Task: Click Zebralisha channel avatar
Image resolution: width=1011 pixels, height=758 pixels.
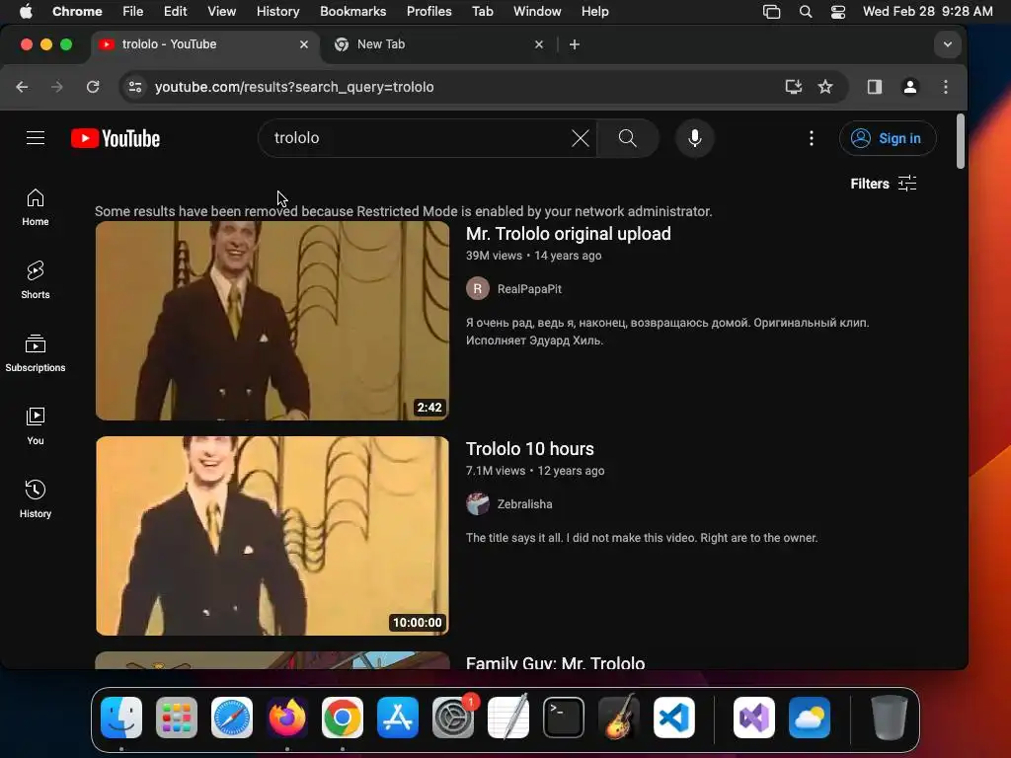Action: point(478,504)
